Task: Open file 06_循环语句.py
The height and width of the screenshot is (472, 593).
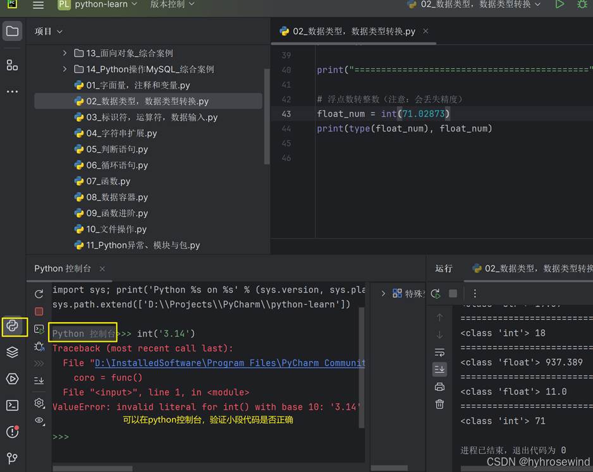Action: pos(111,165)
